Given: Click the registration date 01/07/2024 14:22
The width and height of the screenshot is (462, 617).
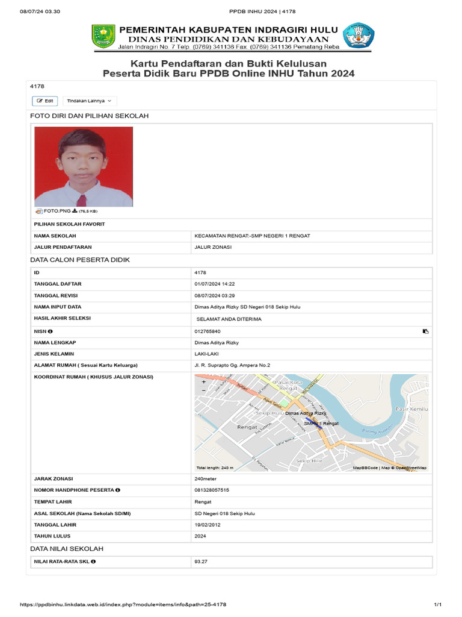Looking at the screenshot, I should tap(215, 284).
